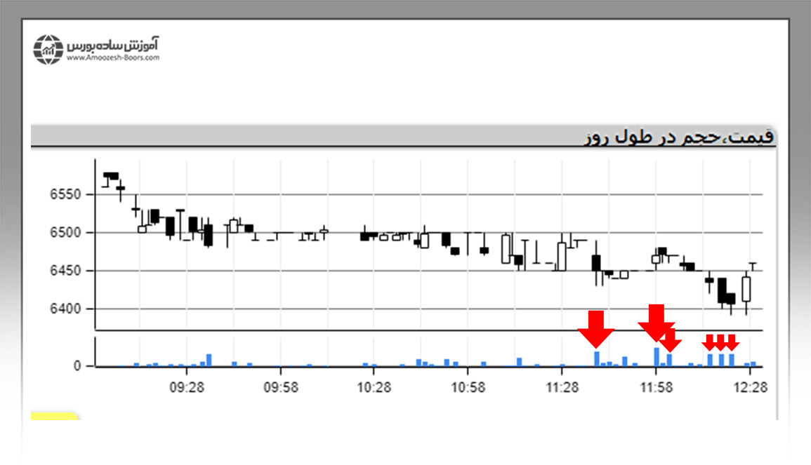Screen dimensions: 811x465
Task: Click the yellow highlight shape at bottom left
Action: coord(54,417)
